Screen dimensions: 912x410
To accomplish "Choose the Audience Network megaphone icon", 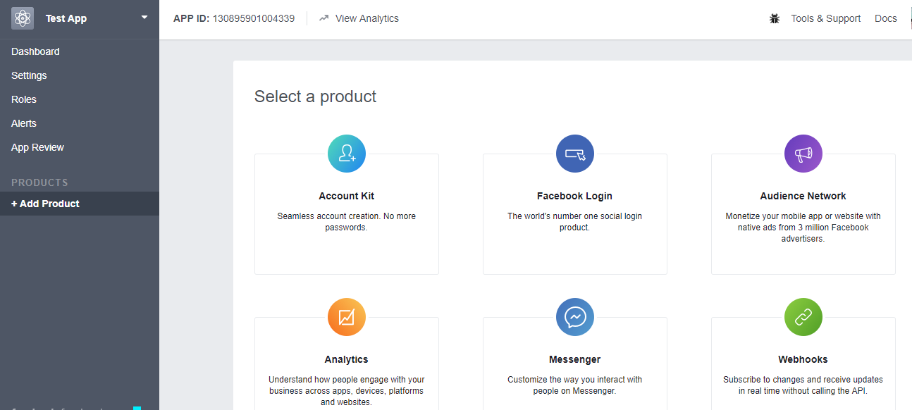I will click(x=803, y=154).
